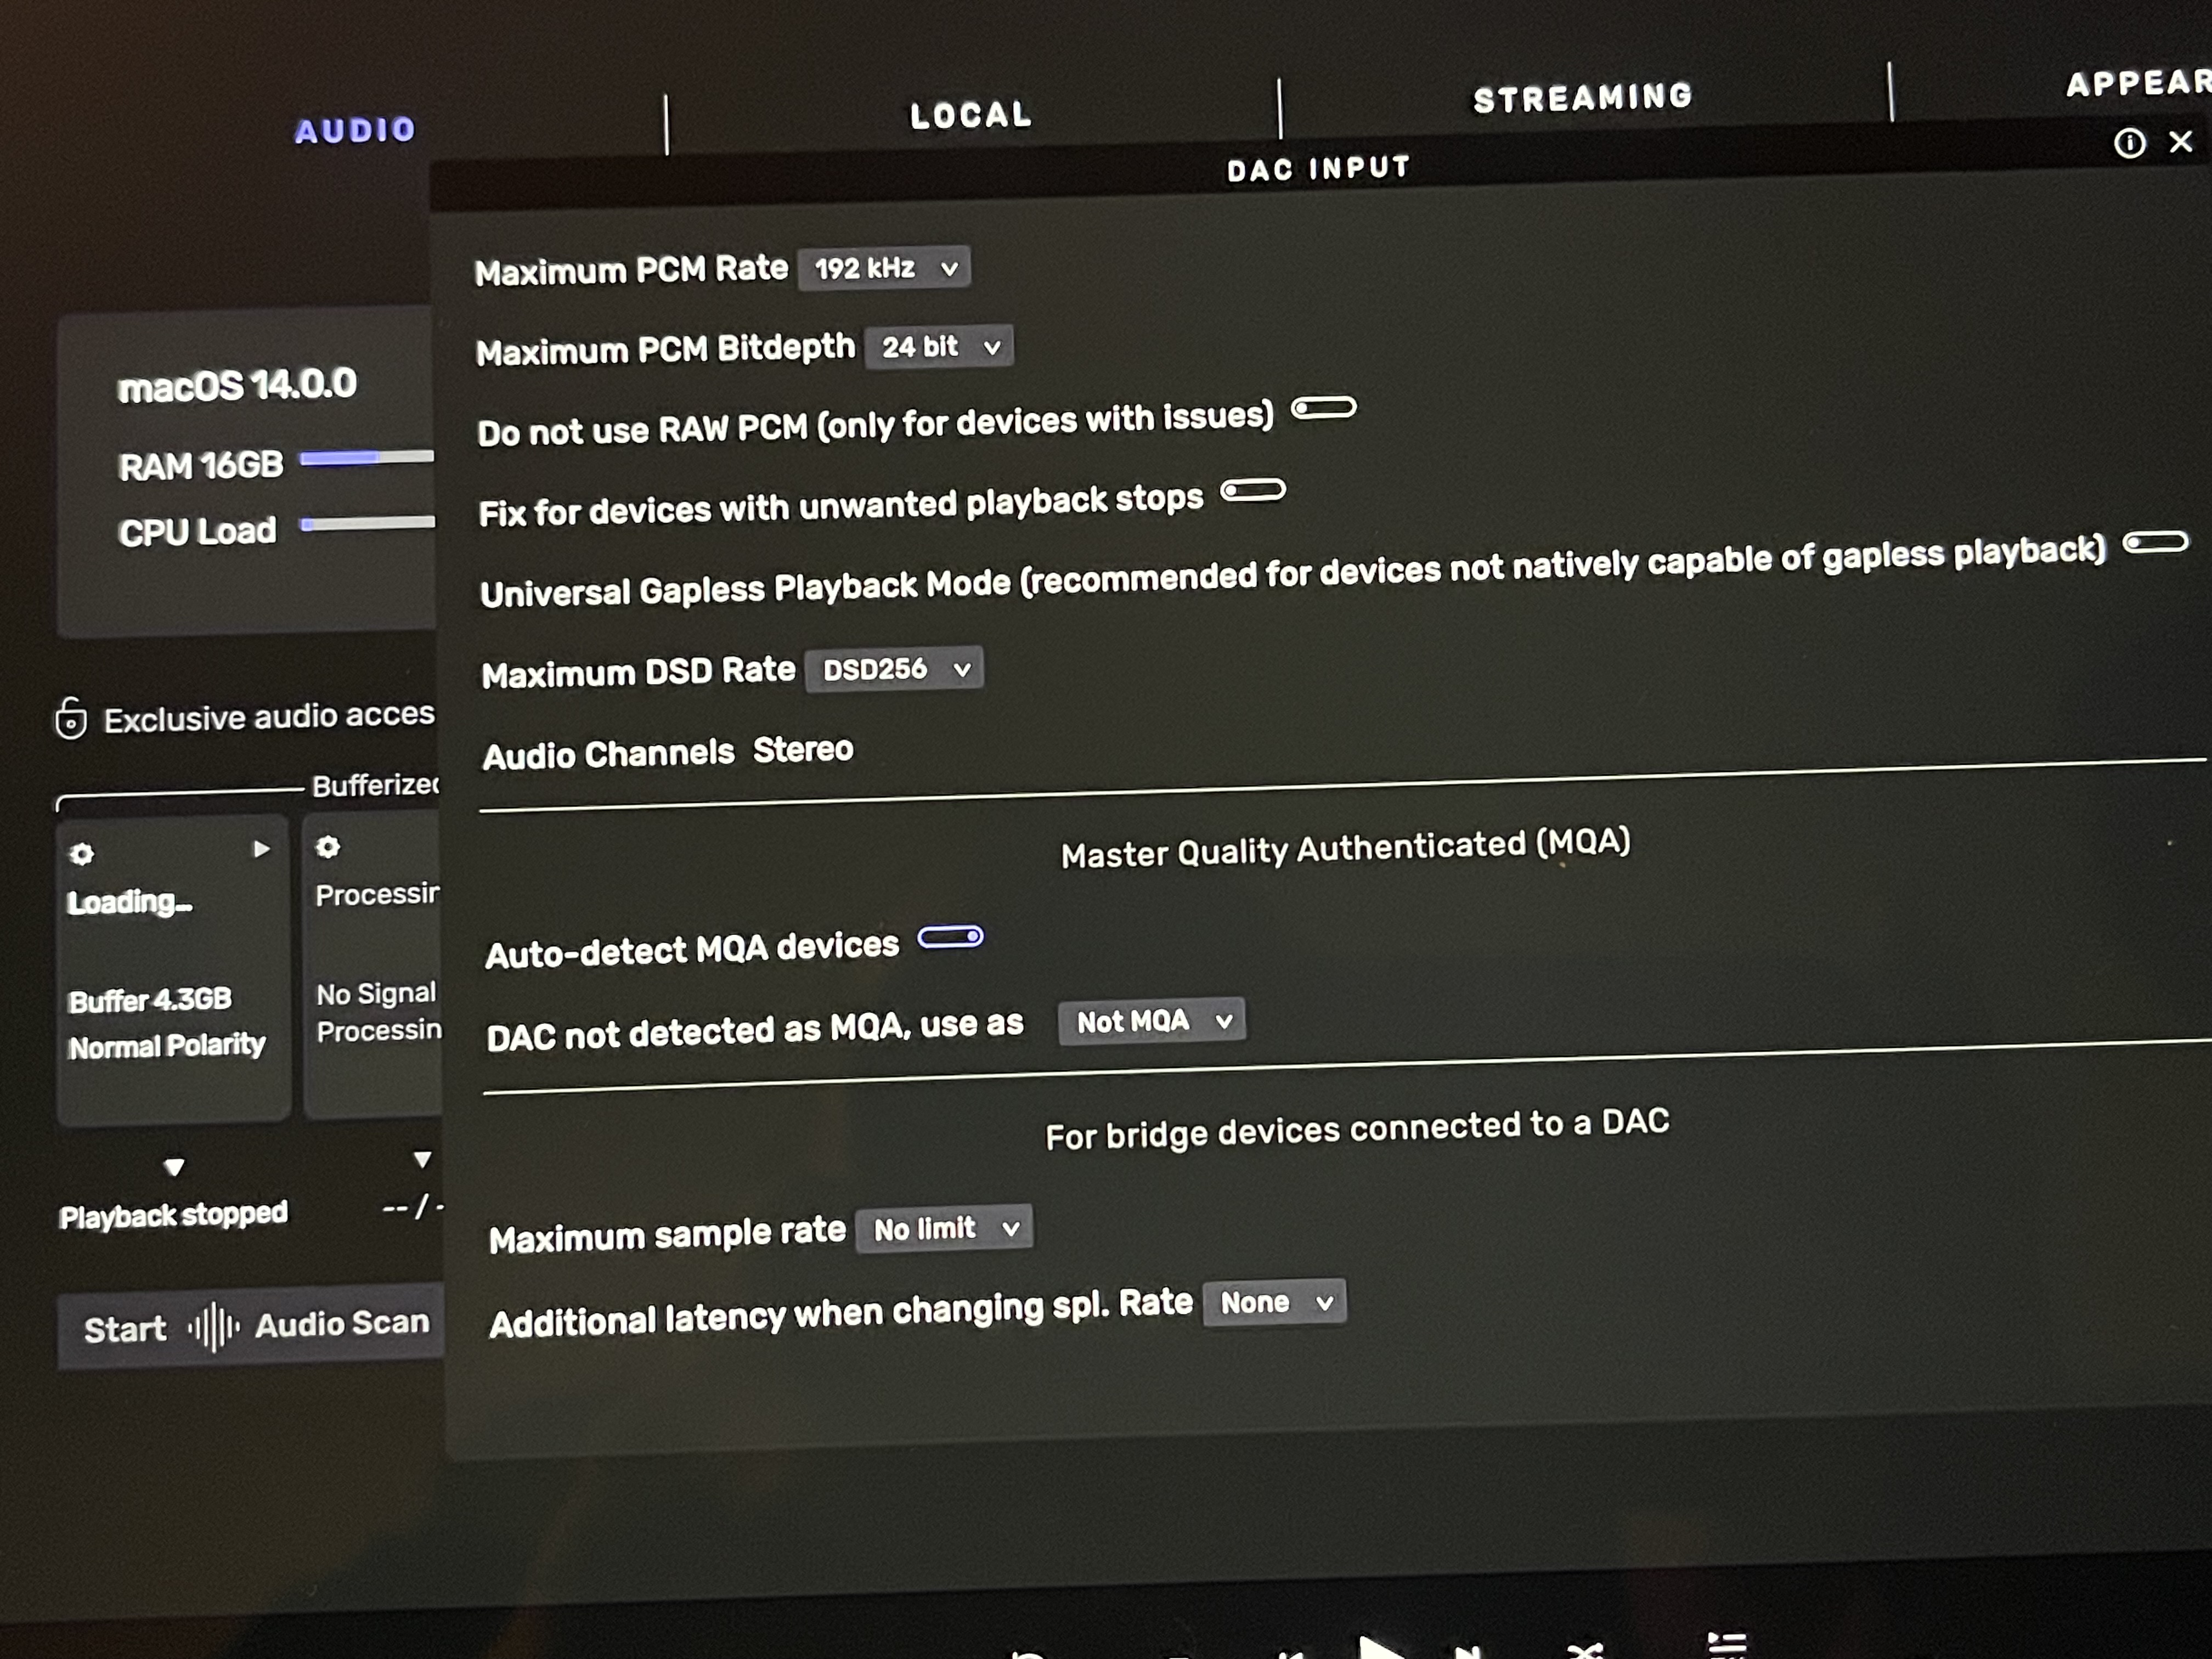The image size is (2212, 1659).
Task: Close the DAC INPUT settings panel
Action: pyautogui.click(x=2181, y=141)
